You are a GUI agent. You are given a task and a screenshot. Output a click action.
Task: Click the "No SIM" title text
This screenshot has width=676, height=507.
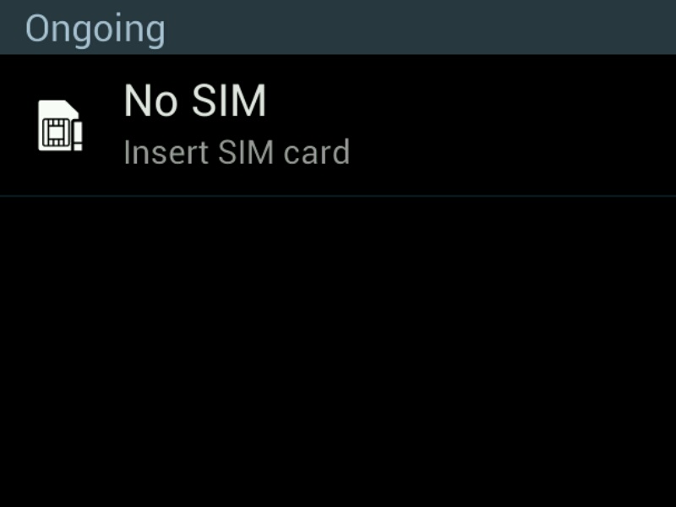click(x=195, y=101)
